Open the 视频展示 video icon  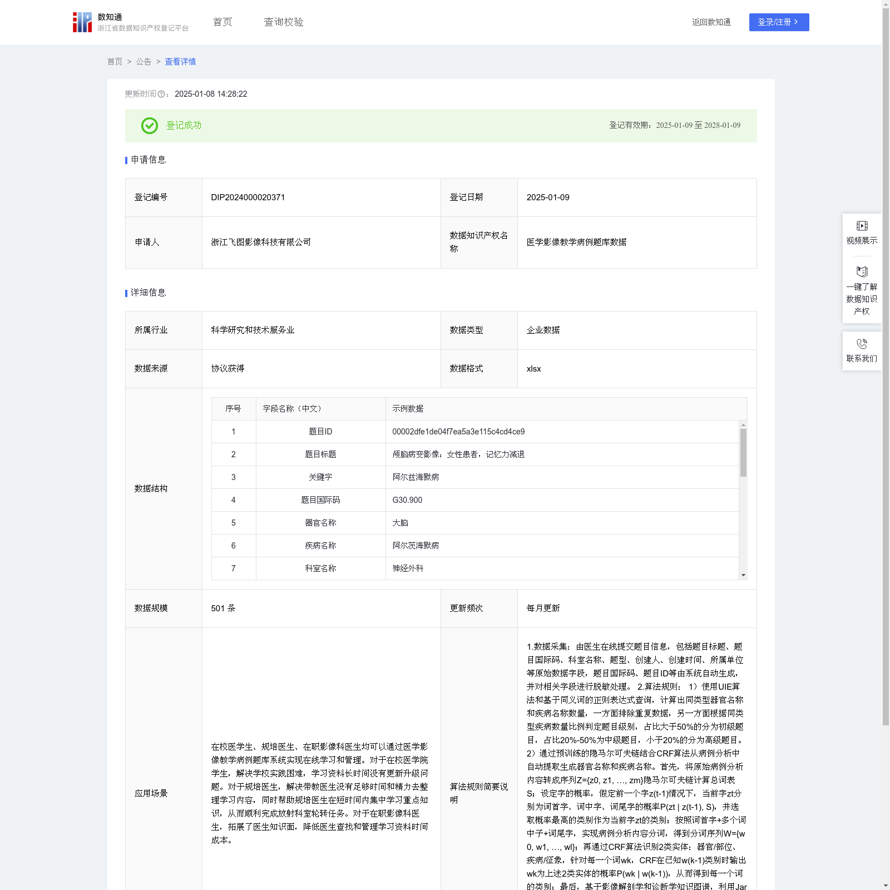pyautogui.click(x=862, y=226)
